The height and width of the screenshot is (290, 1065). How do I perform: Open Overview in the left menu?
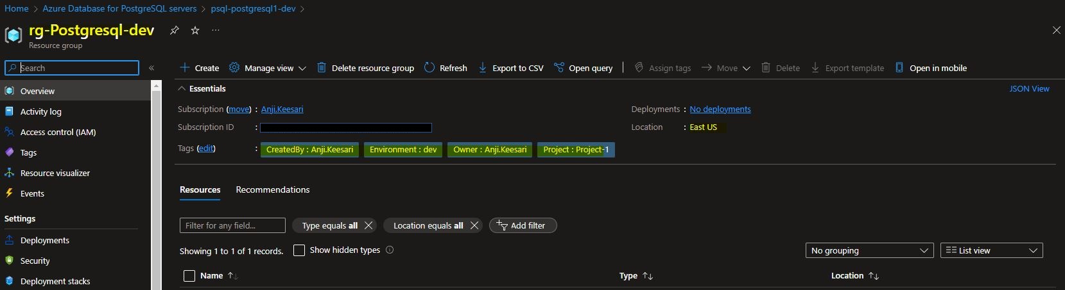click(76, 91)
